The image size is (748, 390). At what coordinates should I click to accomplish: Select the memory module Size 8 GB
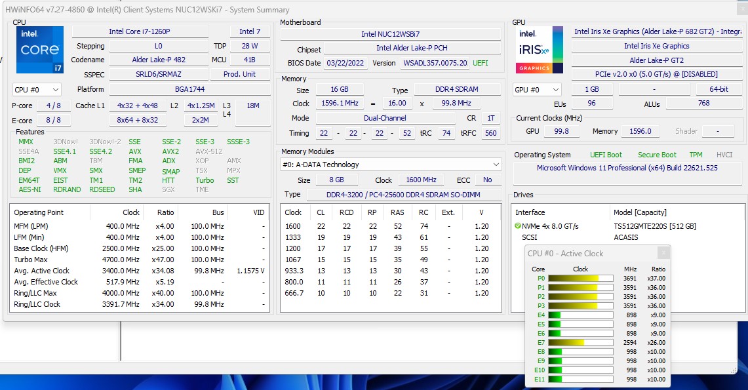coord(336,180)
